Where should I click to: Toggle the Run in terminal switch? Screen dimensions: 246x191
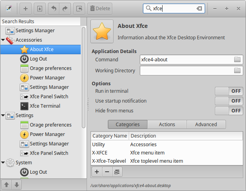coord(229,91)
